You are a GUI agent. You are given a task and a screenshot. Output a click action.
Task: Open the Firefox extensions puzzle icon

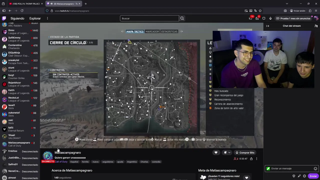310,11
